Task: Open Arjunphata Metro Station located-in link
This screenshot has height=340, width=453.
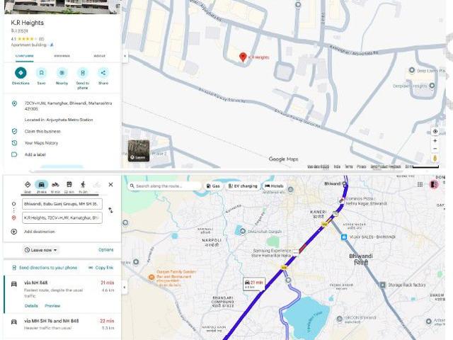Action: pyautogui.click(x=69, y=120)
